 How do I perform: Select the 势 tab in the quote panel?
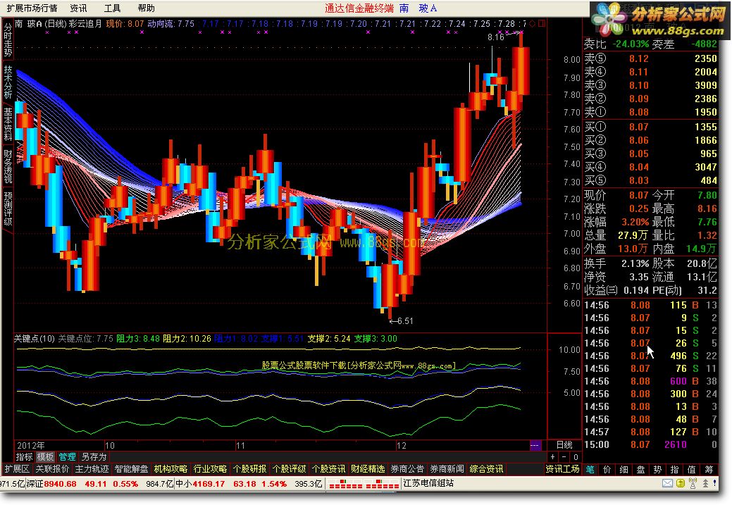658,470
